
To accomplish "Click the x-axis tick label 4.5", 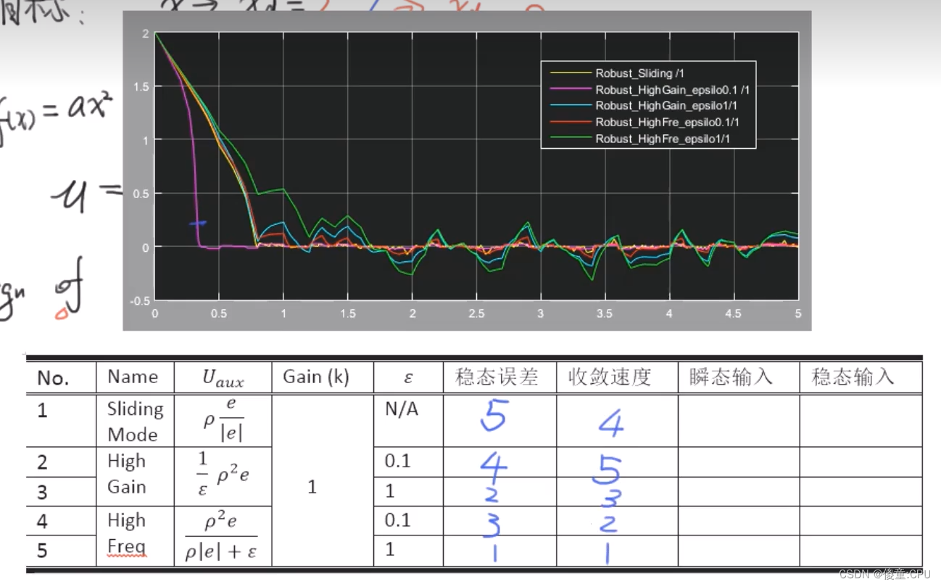I will coord(734,313).
